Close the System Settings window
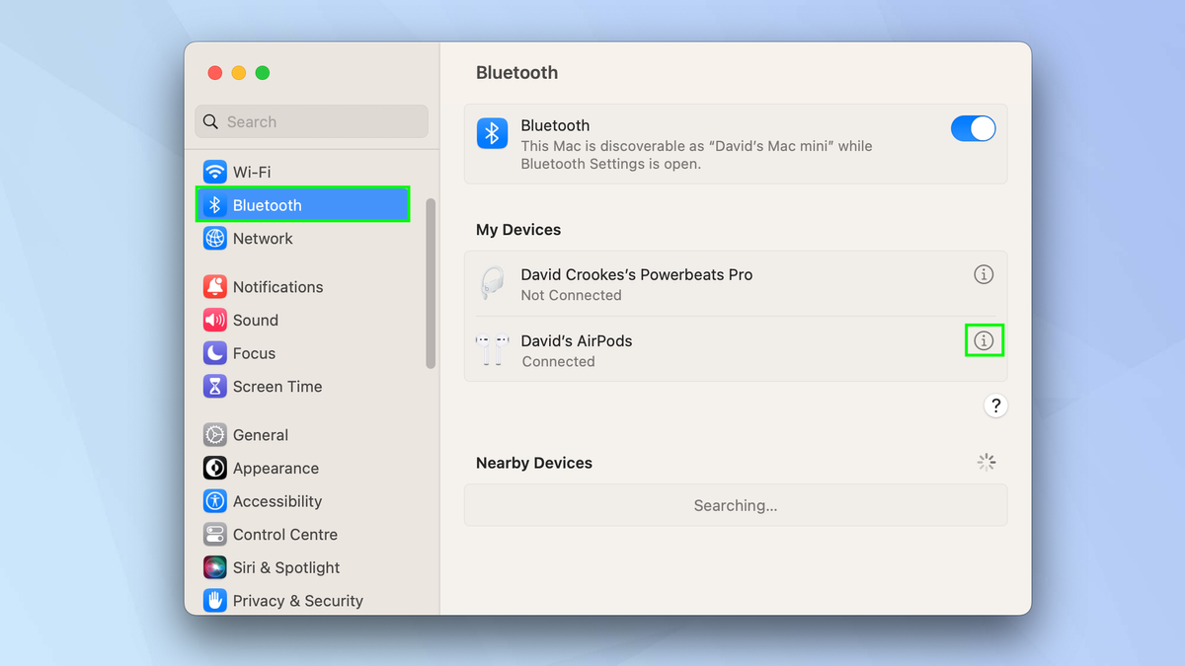The image size is (1185, 666). click(214, 73)
